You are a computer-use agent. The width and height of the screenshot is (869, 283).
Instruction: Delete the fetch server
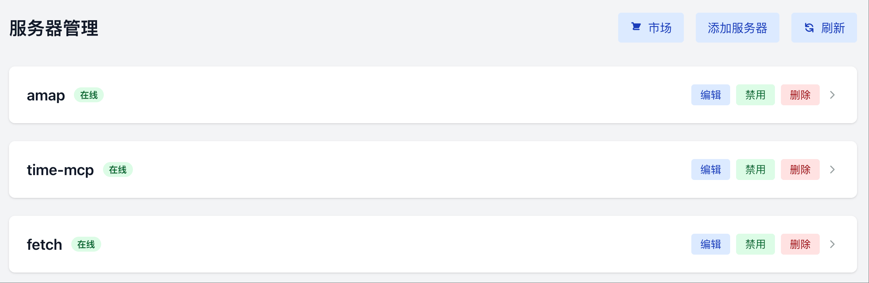pyautogui.click(x=800, y=244)
